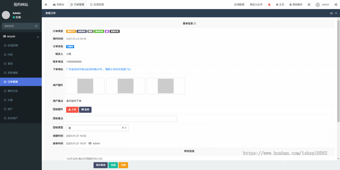340x170 pixels.
Task: Click the 创建时间 value 2025-01-21 18:52
Action: [x=76, y=136]
